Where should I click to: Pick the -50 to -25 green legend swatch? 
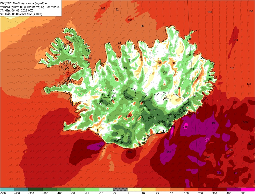pos(78,189)
